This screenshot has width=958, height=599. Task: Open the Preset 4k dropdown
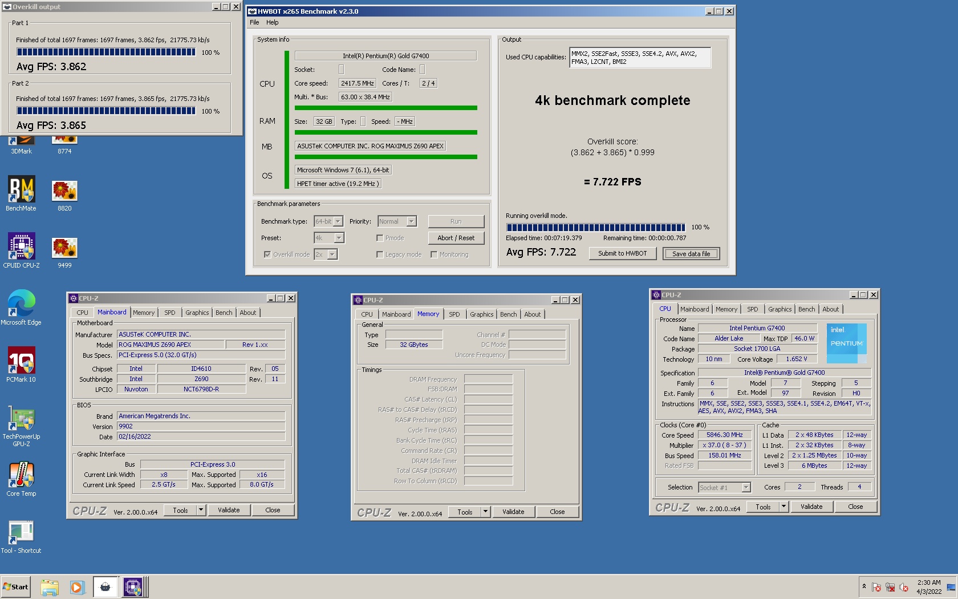[x=339, y=238]
